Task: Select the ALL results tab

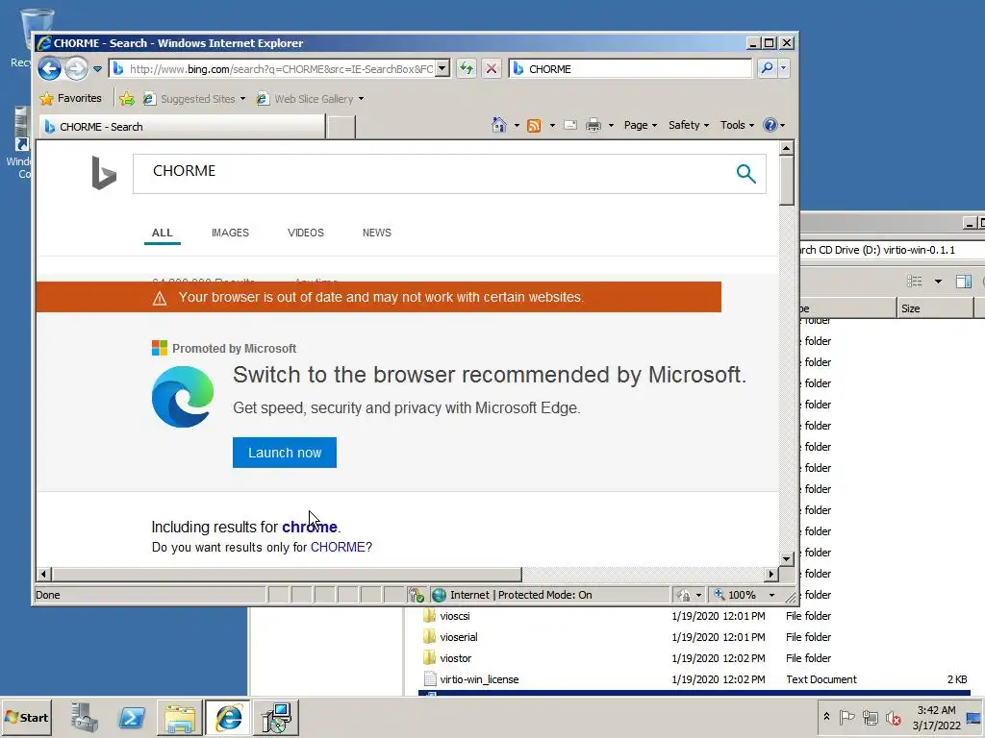Action: click(x=162, y=233)
